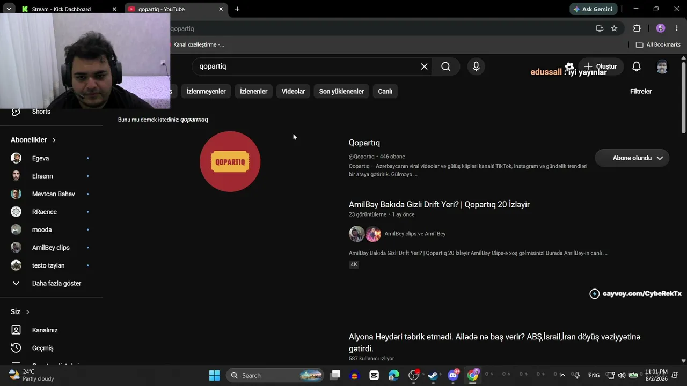This screenshot has width=687, height=386.
Task: Click the install app icon in address bar
Action: [600, 28]
